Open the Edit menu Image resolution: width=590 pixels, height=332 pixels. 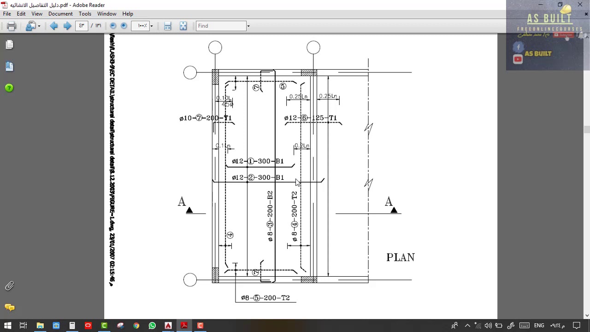pos(21,14)
